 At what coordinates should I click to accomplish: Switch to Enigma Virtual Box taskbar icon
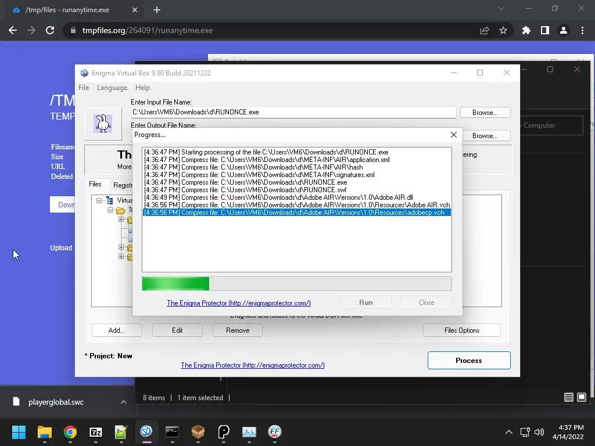pos(146,432)
